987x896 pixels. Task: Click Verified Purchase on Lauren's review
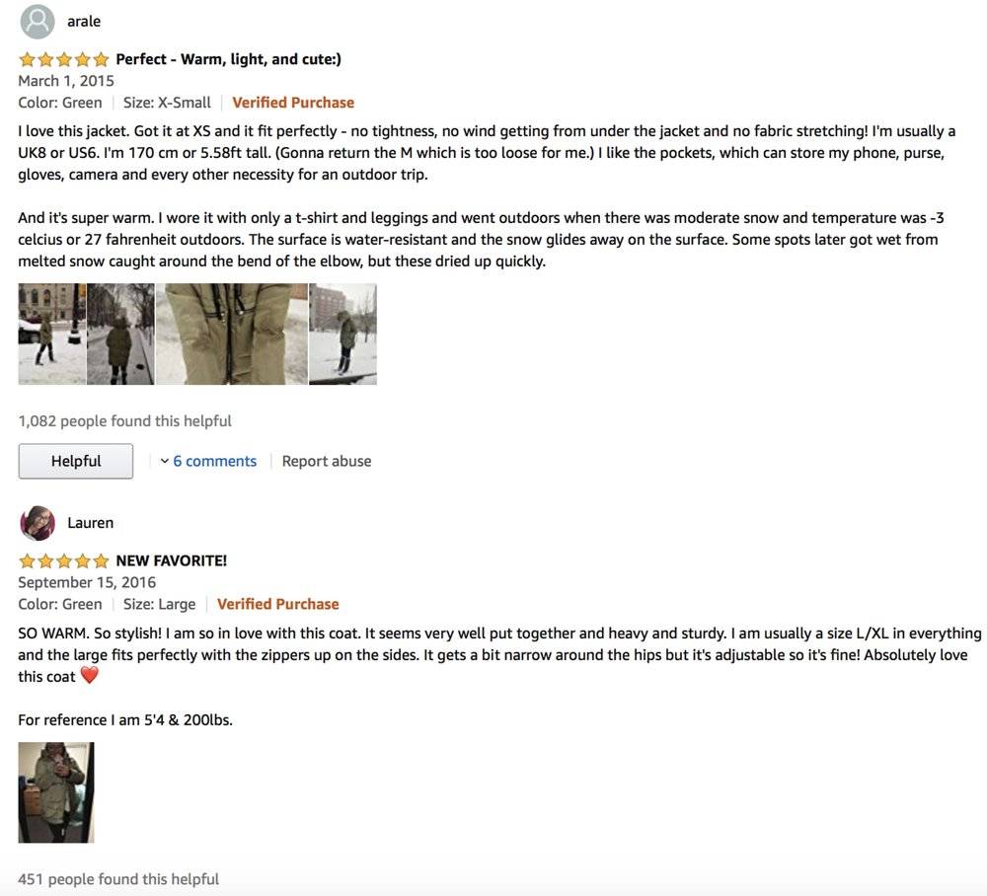[277, 604]
